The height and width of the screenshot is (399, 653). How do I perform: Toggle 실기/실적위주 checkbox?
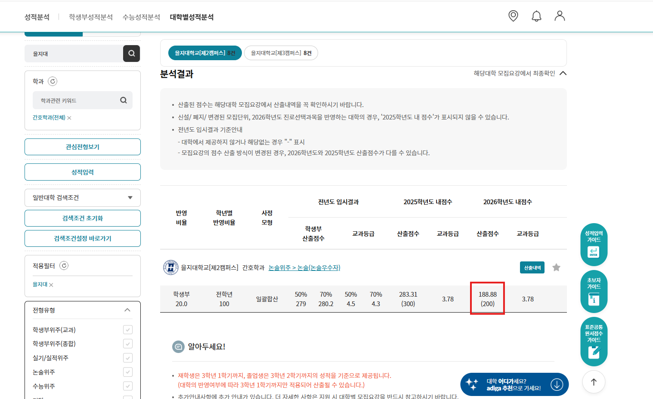128,358
